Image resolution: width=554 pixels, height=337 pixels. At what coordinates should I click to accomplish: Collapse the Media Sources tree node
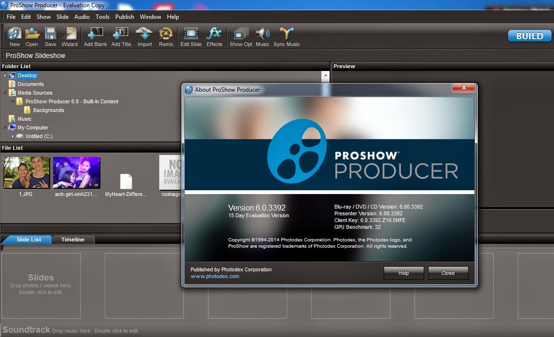point(5,93)
